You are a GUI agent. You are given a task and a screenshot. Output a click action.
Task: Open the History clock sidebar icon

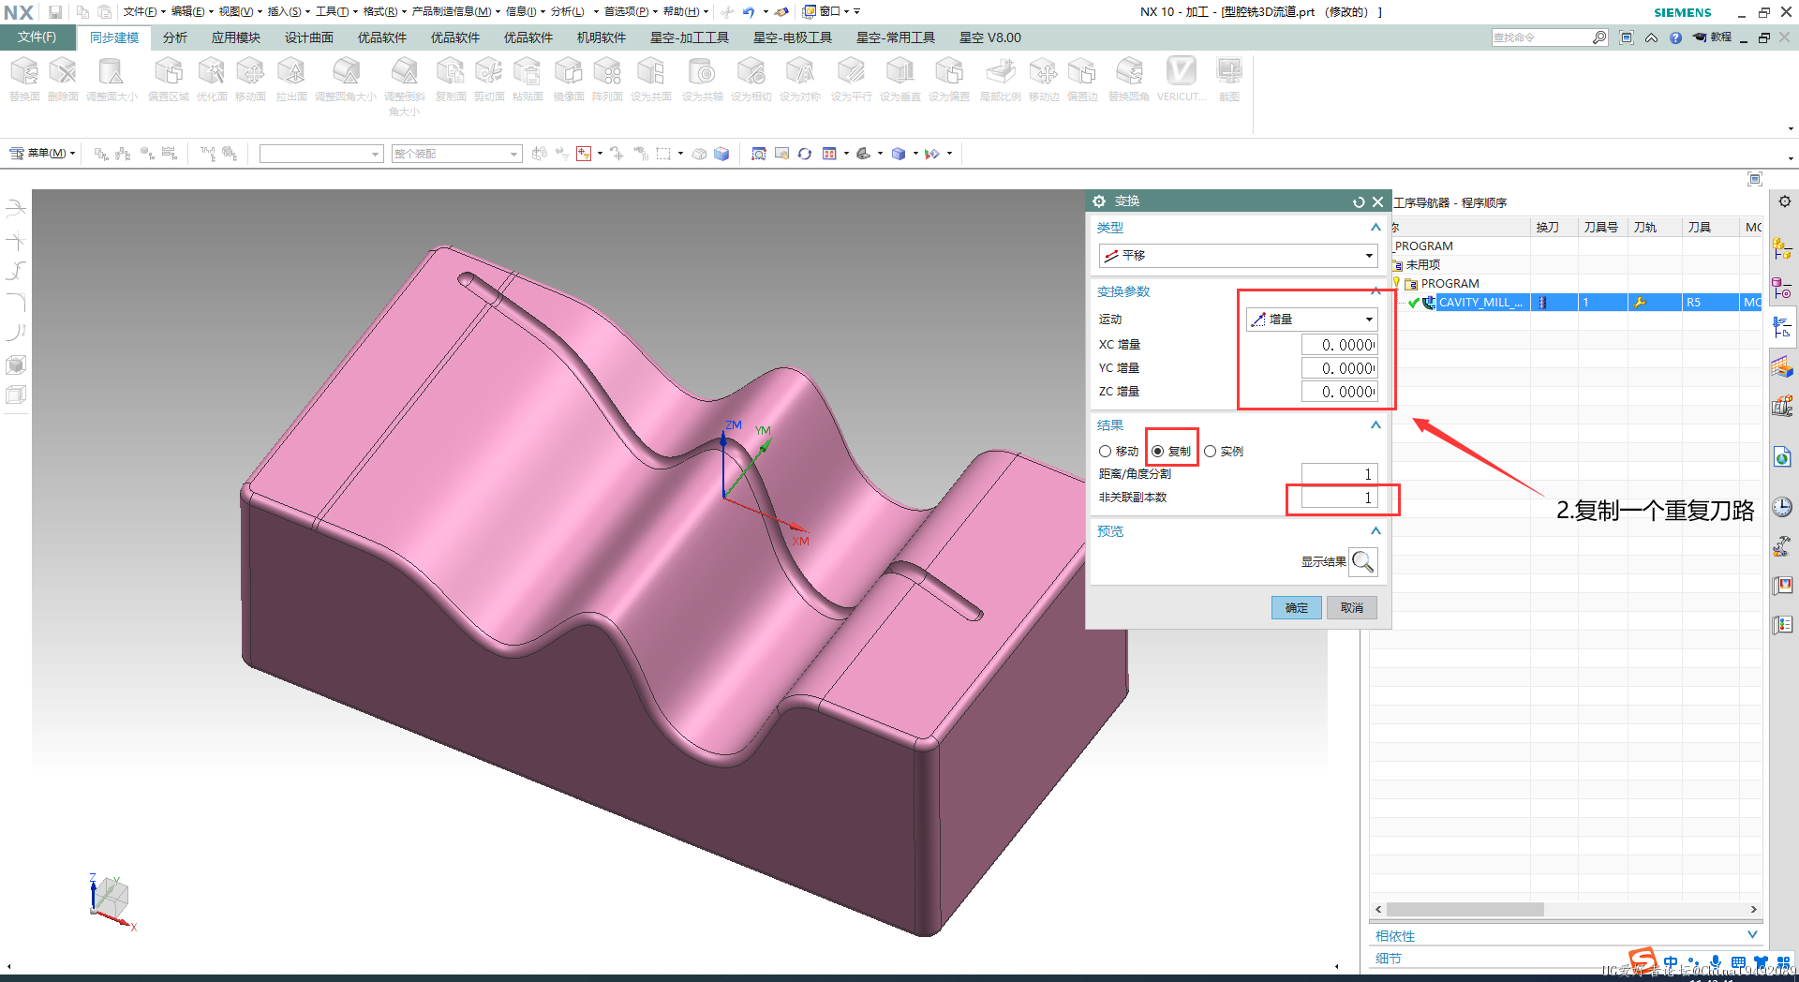point(1782,507)
